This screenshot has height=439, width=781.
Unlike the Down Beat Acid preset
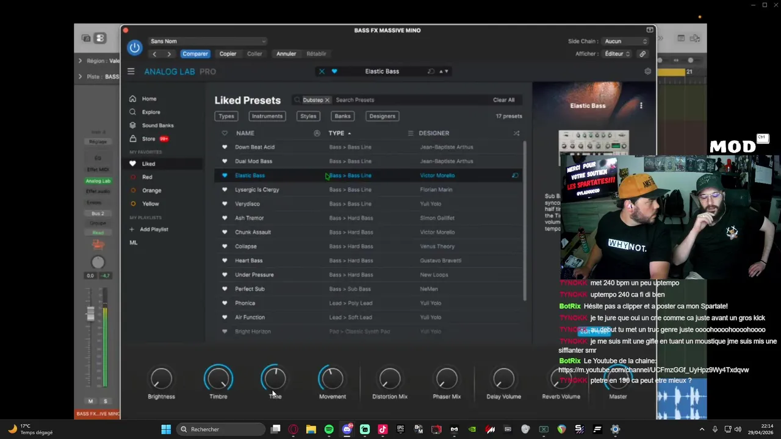(225, 147)
